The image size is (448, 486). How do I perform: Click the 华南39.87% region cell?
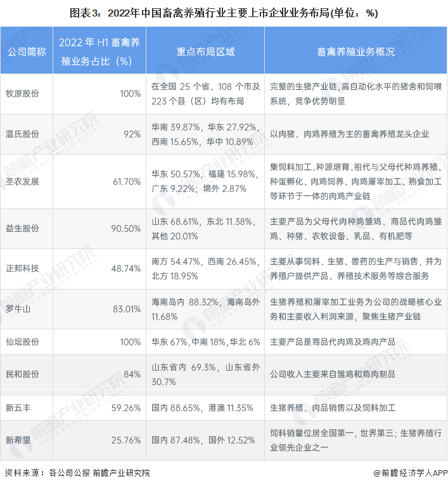205,134
